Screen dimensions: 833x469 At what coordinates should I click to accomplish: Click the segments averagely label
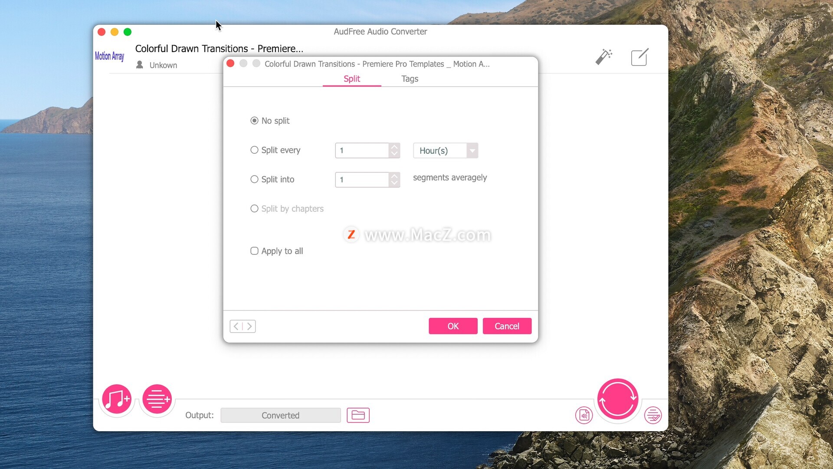450,178
